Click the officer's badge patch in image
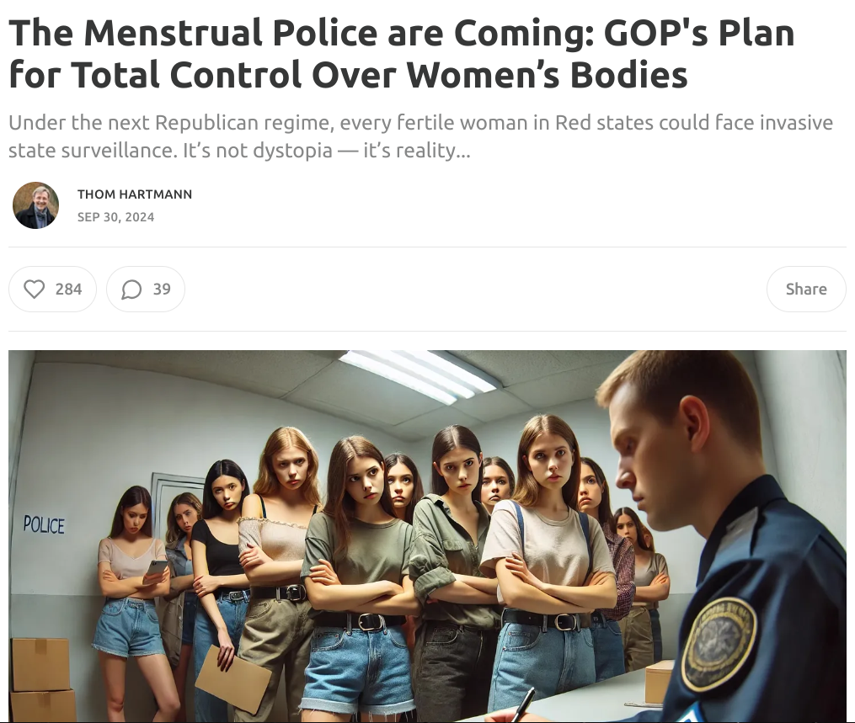This screenshot has width=855, height=723. 719,643
